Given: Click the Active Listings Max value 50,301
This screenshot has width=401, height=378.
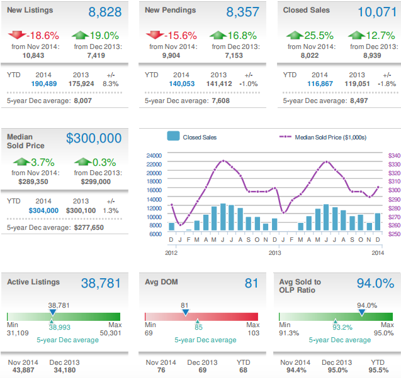Looking at the screenshot, I should [x=111, y=333].
